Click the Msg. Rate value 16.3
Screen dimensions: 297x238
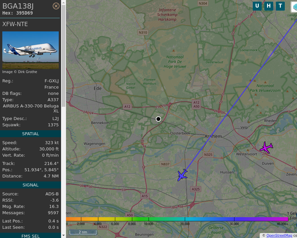[x=54, y=207]
